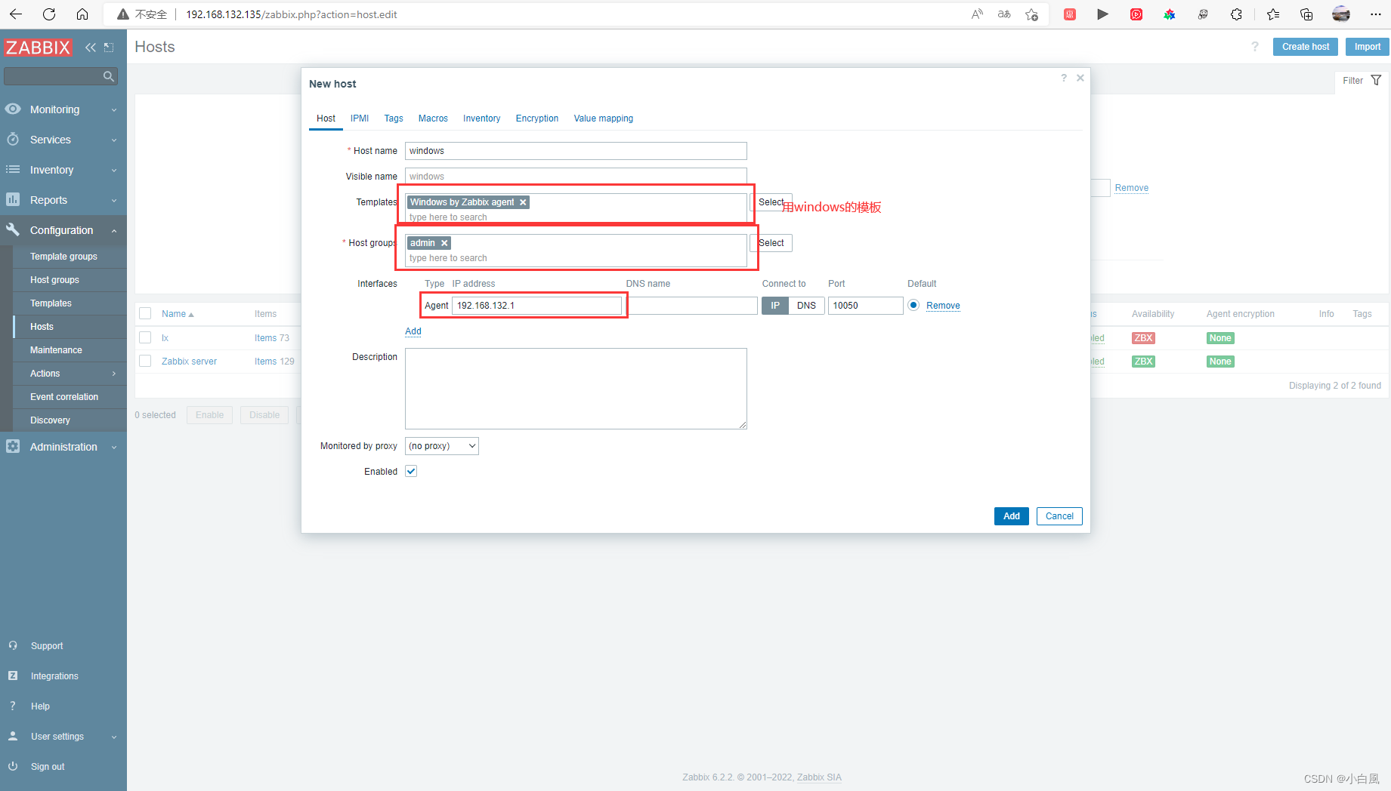1391x791 pixels.
Task: Collapse the Configuration menu
Action: pyautogui.click(x=63, y=230)
